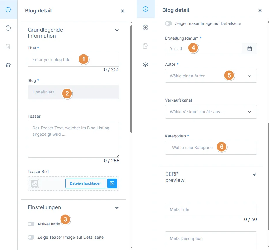
Task: Select the layers icon in left panel sidebar
Action: click(8, 65)
